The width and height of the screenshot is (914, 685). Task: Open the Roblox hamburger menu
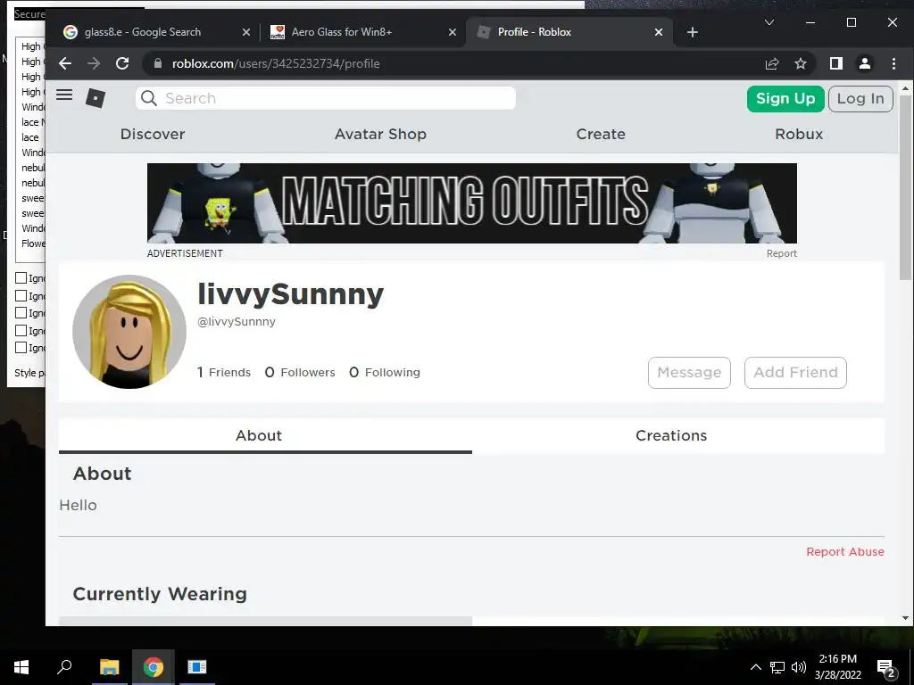coord(64,95)
